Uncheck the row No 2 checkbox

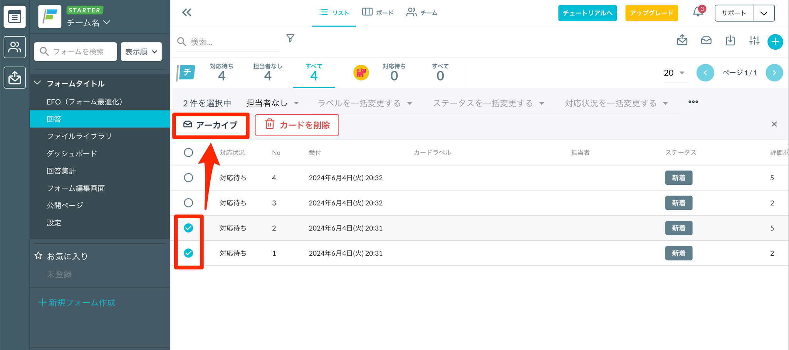(188, 228)
